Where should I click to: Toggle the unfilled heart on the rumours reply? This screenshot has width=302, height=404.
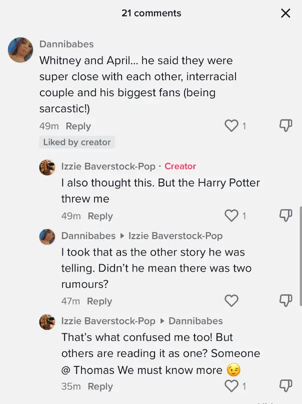[x=231, y=300]
